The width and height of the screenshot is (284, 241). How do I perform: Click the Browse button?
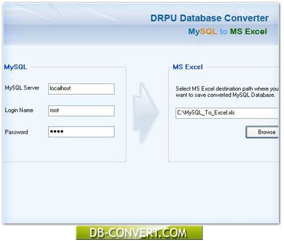pyautogui.click(x=262, y=132)
